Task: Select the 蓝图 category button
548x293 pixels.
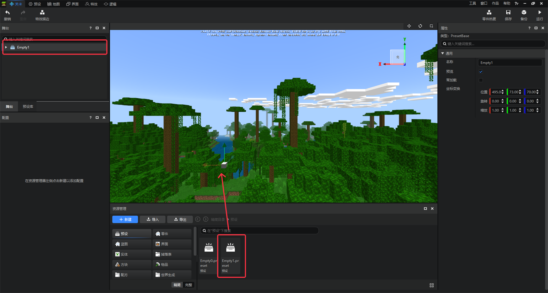Action: point(132,244)
